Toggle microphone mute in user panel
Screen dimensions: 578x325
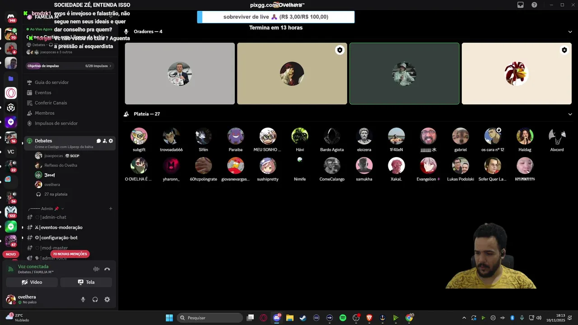click(83, 299)
